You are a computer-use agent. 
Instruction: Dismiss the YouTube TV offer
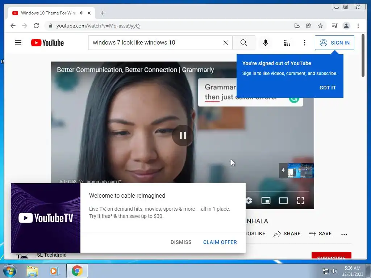[x=181, y=242]
